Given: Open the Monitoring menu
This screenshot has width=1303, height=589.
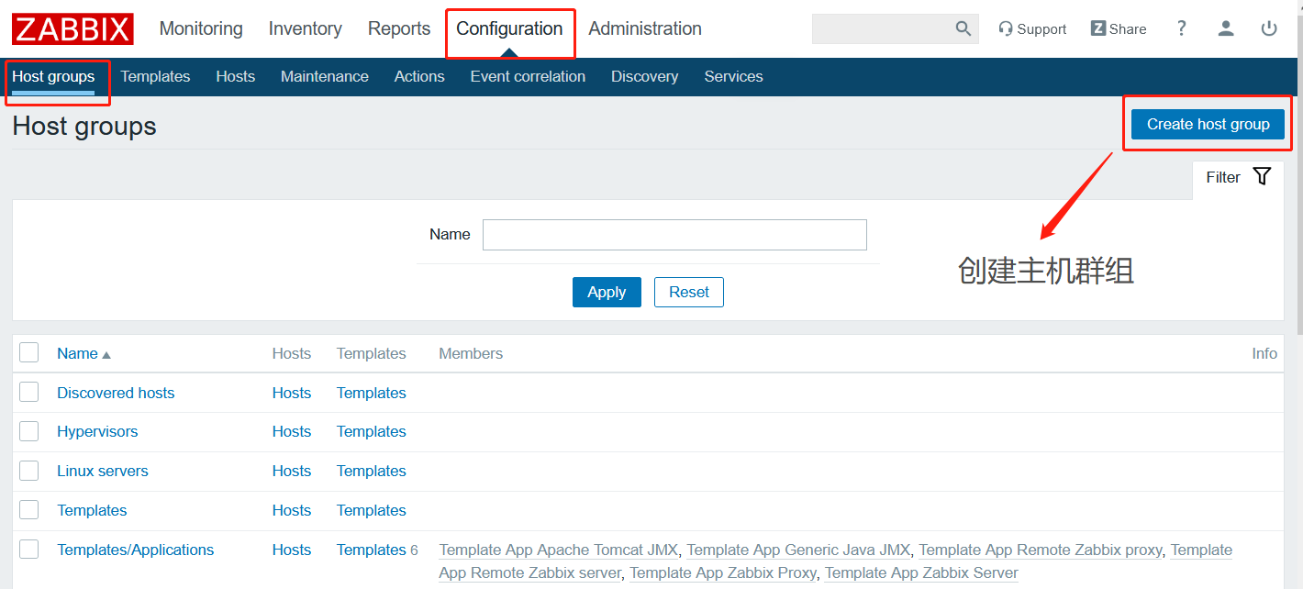Looking at the screenshot, I should click(200, 28).
